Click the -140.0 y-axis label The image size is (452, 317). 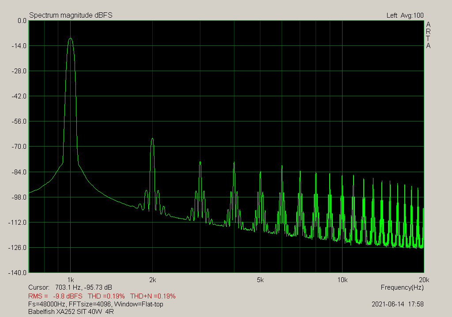17,272
